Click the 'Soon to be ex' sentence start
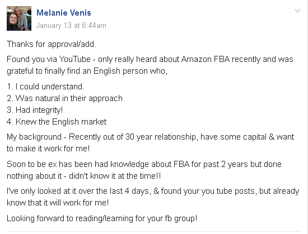The width and height of the screenshot is (308, 234). (31, 164)
